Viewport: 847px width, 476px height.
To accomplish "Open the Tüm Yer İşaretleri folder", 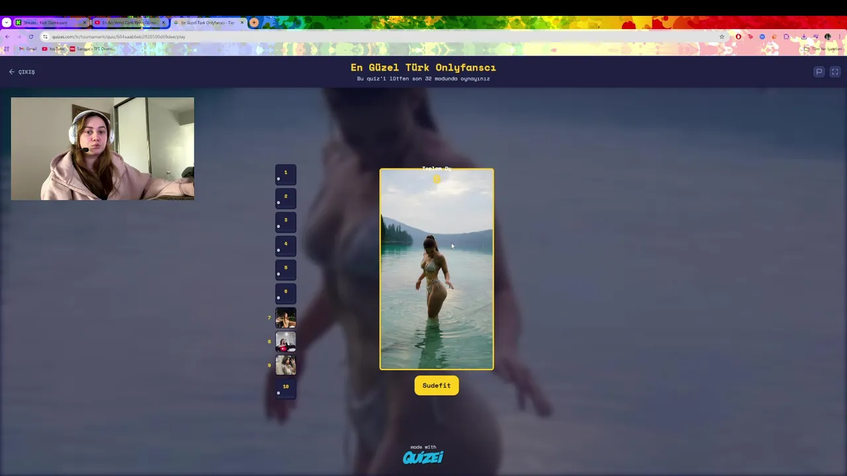I will point(823,48).
